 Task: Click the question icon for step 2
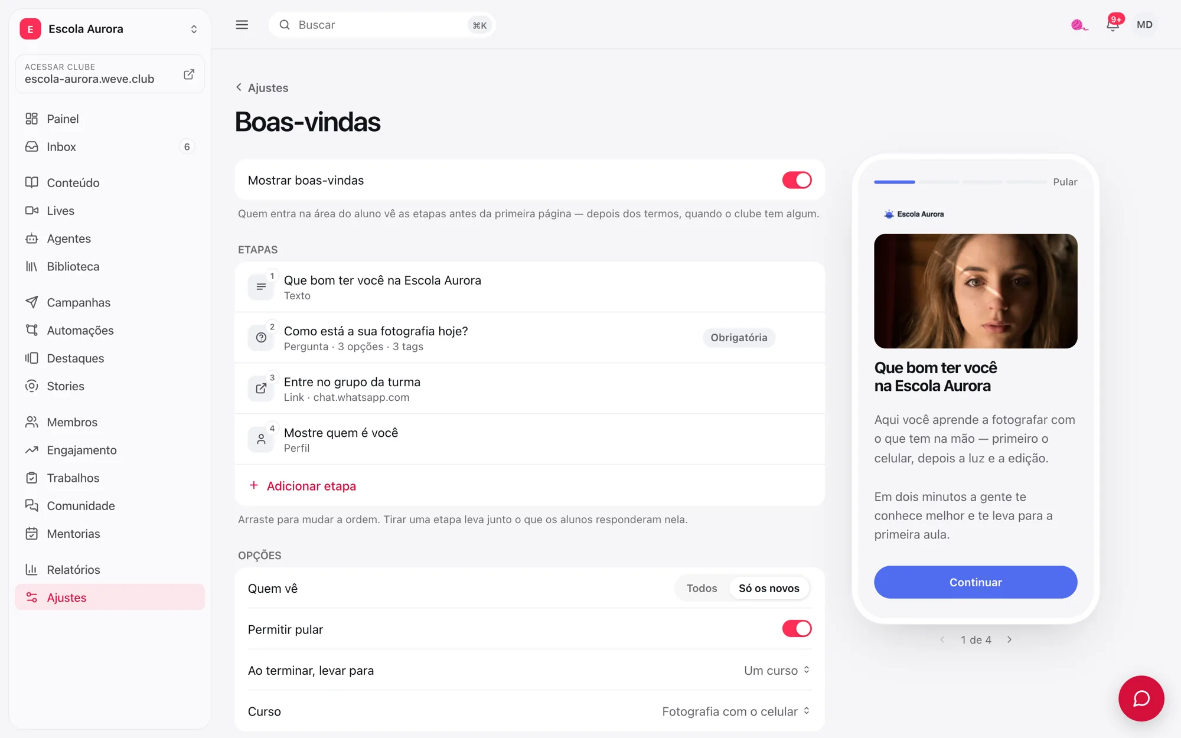(x=261, y=338)
